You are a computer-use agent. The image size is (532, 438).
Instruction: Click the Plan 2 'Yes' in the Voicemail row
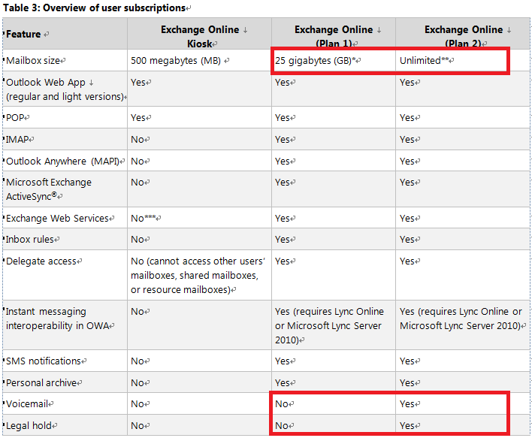coord(407,404)
